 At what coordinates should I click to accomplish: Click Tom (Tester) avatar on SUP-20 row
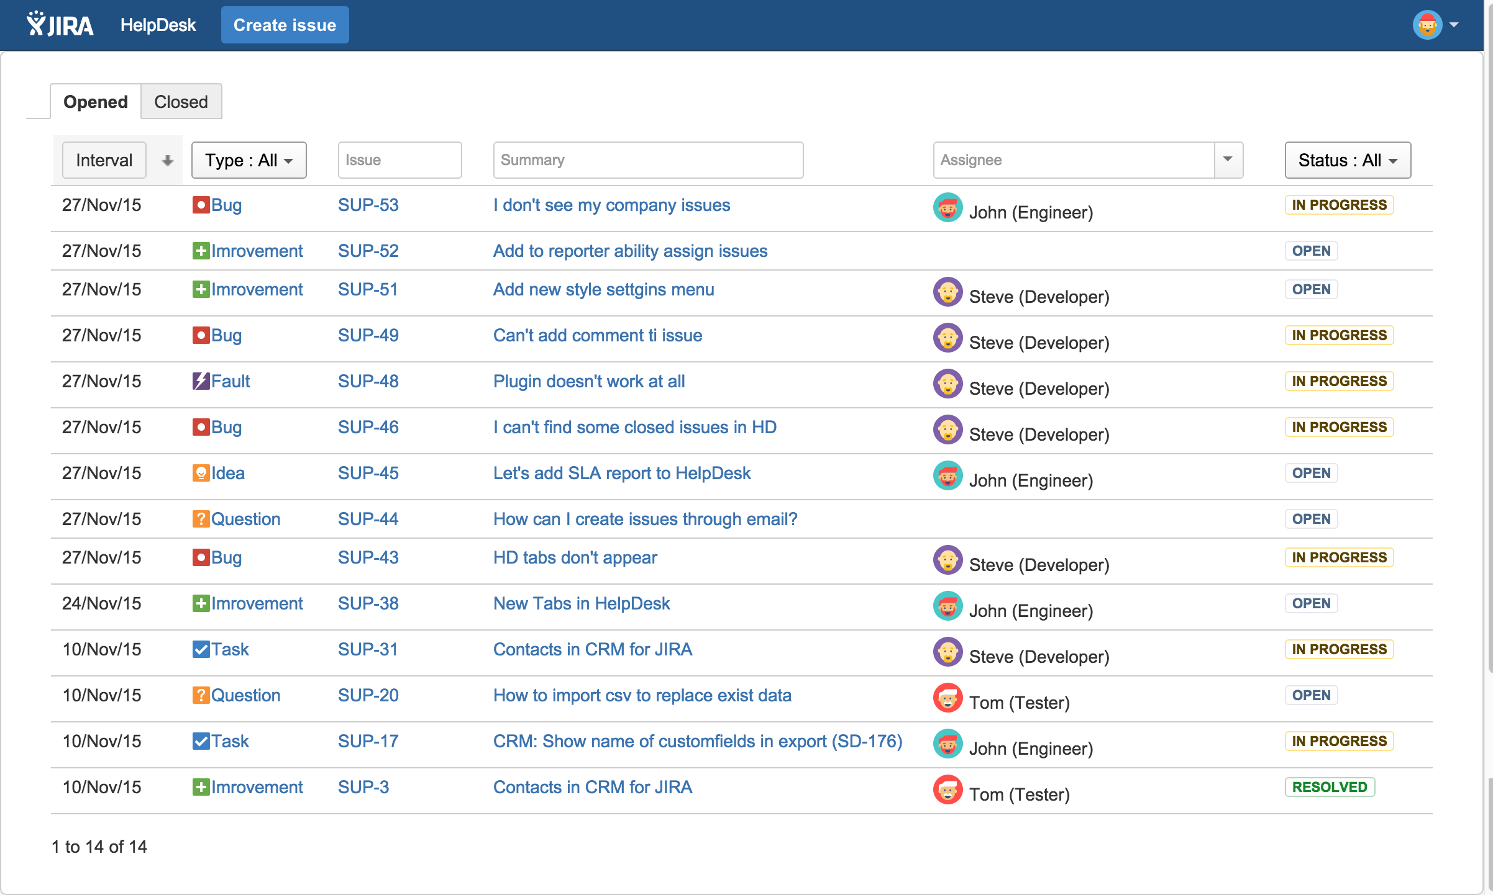click(947, 698)
